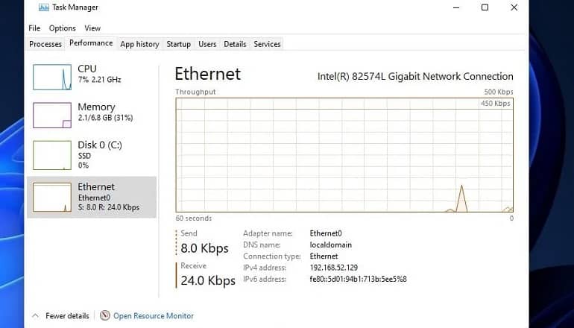The image size is (574, 328).
Task: Click the Task Manager title bar icon
Action: pos(43,7)
